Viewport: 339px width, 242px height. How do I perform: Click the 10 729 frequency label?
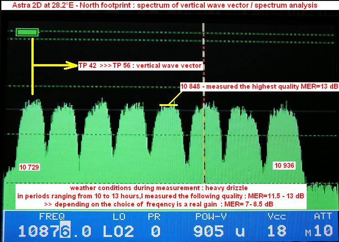coord(29,167)
